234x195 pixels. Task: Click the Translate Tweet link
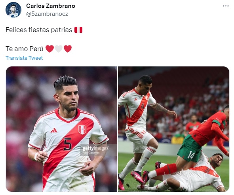point(24,58)
